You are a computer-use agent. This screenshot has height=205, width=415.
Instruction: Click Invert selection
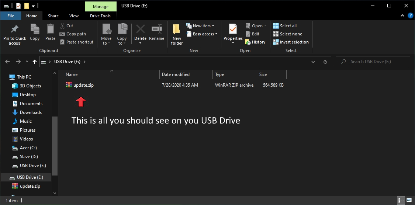(291, 42)
